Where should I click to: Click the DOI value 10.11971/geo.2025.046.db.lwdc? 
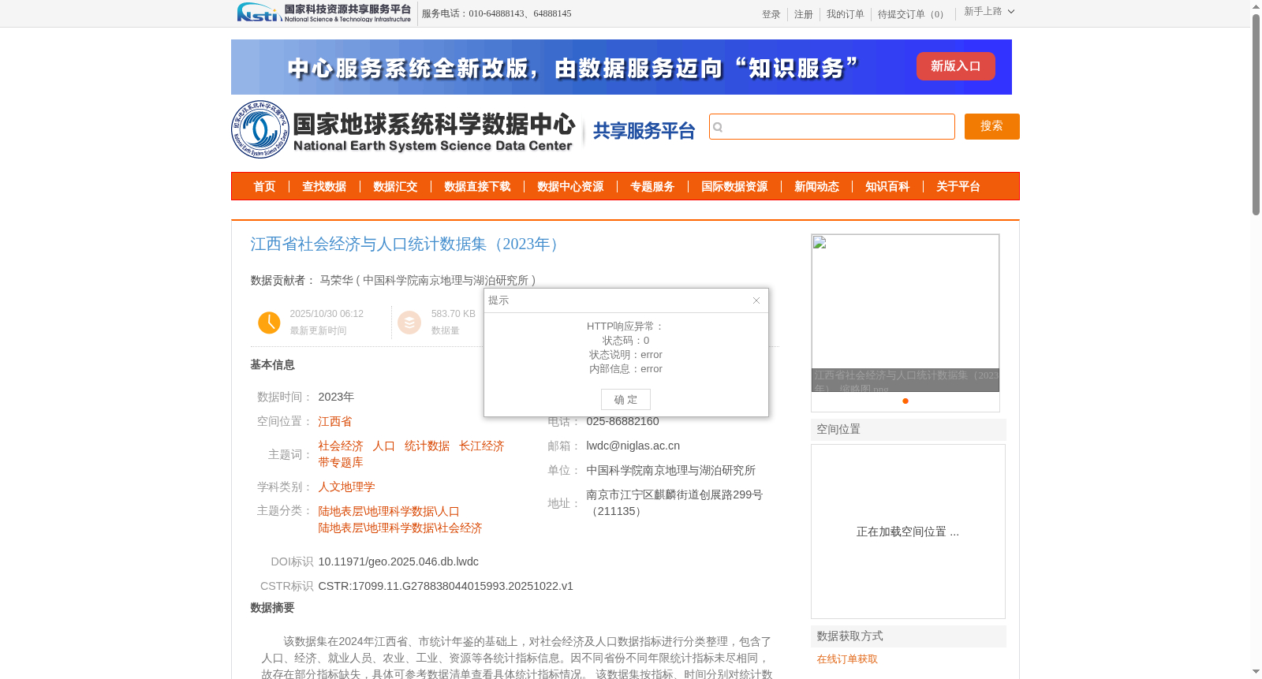398,562
